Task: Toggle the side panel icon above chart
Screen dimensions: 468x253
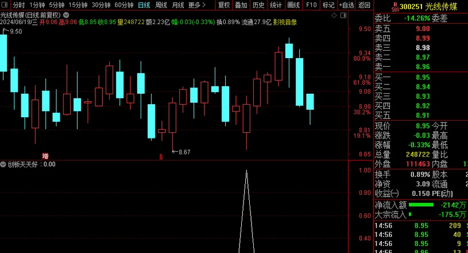Action: click(343, 15)
